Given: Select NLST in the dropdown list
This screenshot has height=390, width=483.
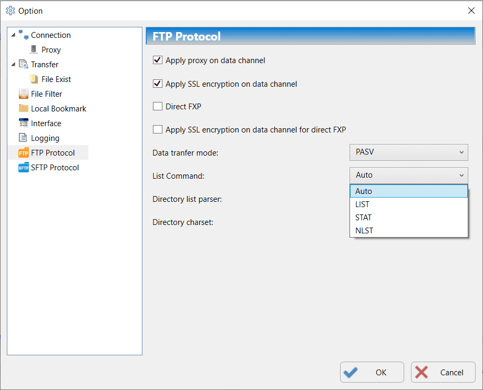Looking at the screenshot, I should [364, 231].
